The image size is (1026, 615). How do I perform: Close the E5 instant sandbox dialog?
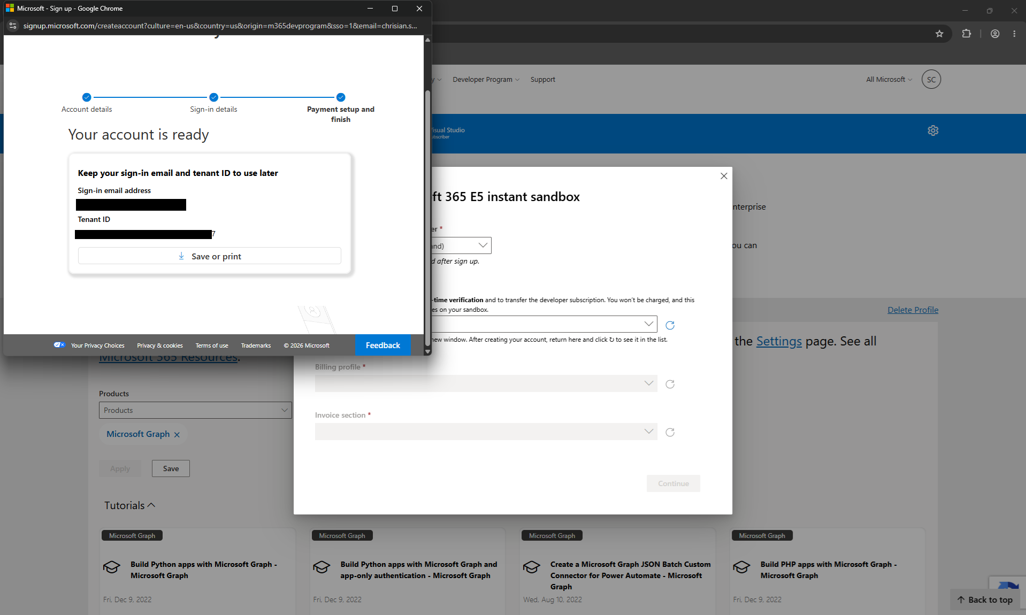[724, 176]
